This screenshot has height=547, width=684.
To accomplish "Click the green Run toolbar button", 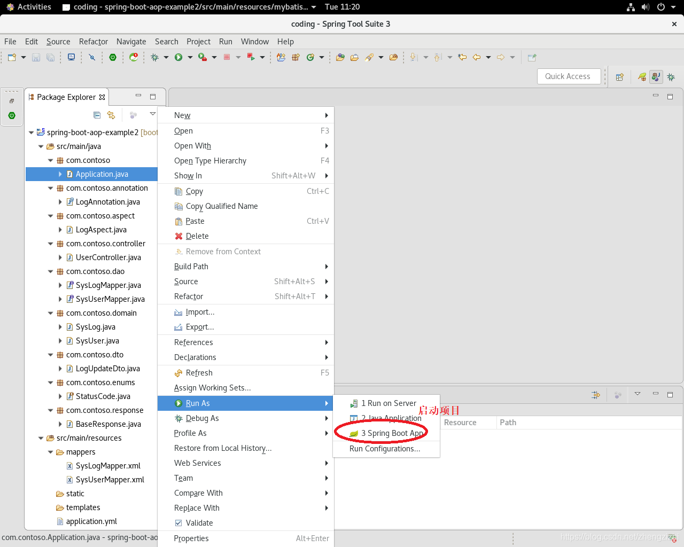I will (x=178, y=57).
